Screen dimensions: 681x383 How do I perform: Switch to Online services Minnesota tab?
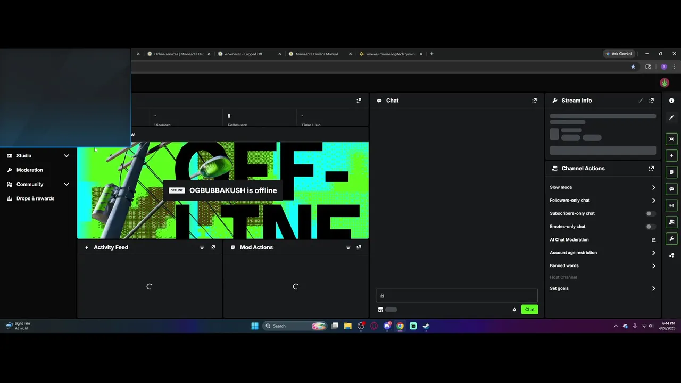click(x=179, y=54)
